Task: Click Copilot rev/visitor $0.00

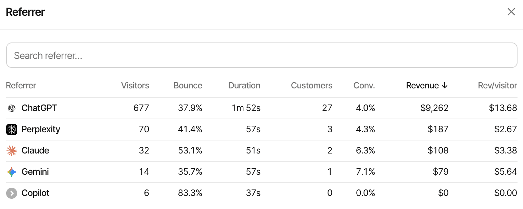Action: pos(506,193)
